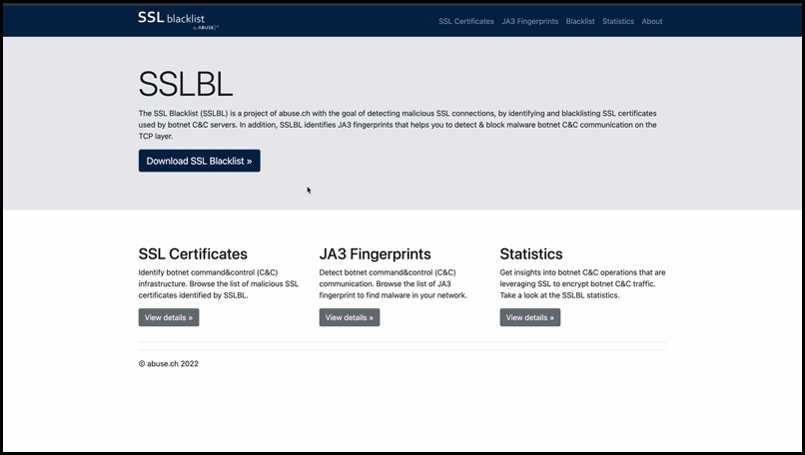
Task: Click the SSL Certificates section heading
Action: [193, 254]
